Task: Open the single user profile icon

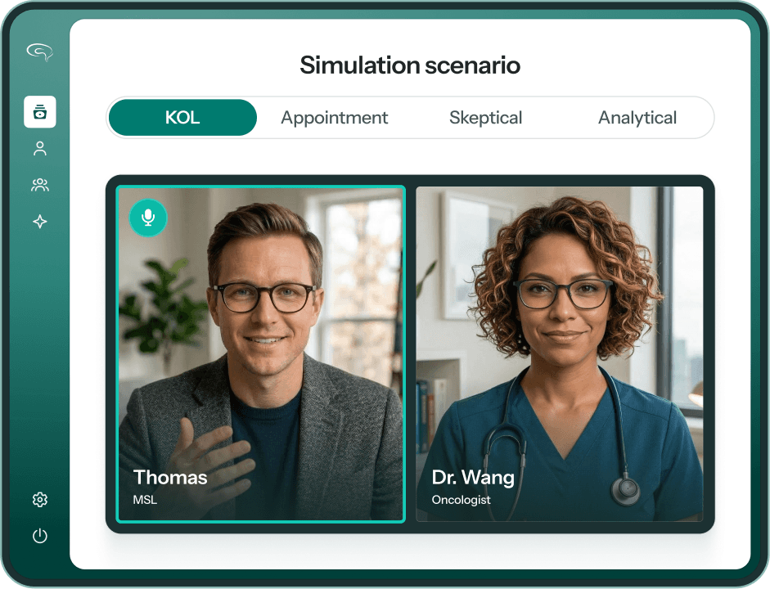Action: [40, 148]
